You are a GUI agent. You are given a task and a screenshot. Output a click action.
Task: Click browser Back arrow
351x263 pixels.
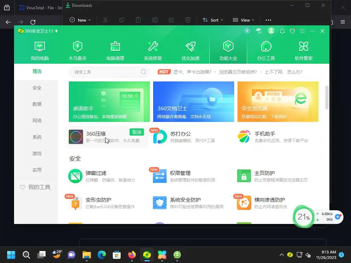(x=8, y=22)
